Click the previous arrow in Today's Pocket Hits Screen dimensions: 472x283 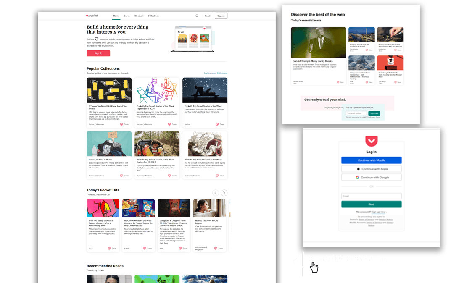(215, 193)
